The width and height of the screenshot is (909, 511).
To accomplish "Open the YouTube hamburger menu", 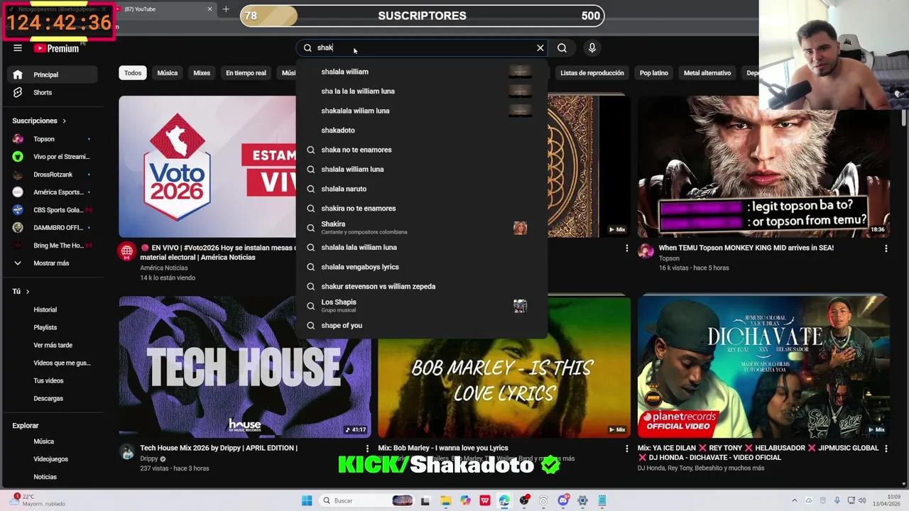I will click(18, 48).
